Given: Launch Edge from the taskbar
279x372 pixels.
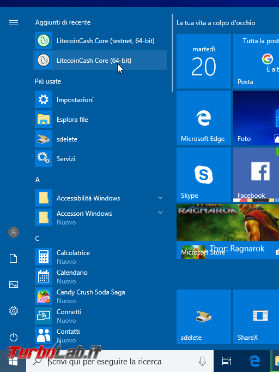Looking at the screenshot, I should click(254, 361).
